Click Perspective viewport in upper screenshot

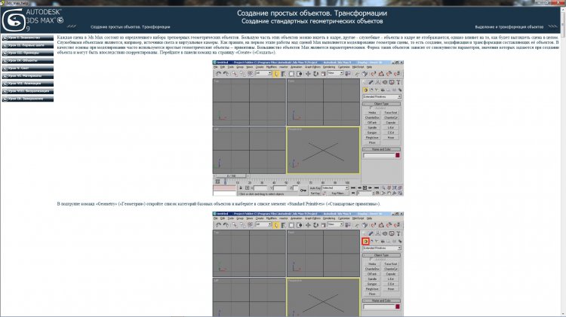click(324, 150)
